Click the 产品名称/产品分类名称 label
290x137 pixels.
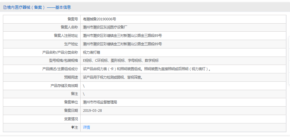(x=60, y=52)
